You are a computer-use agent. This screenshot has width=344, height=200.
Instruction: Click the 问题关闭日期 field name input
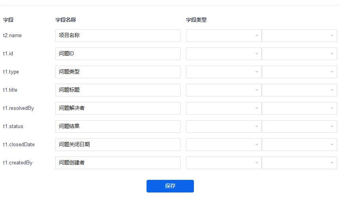coord(118,145)
